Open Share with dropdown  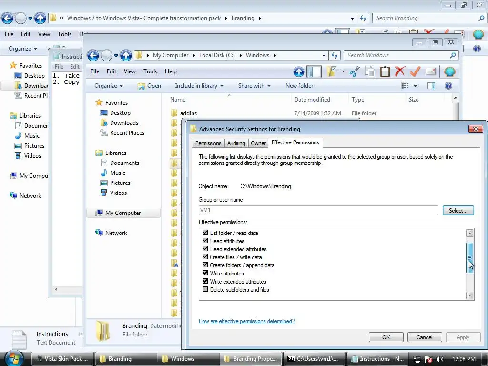[254, 86]
